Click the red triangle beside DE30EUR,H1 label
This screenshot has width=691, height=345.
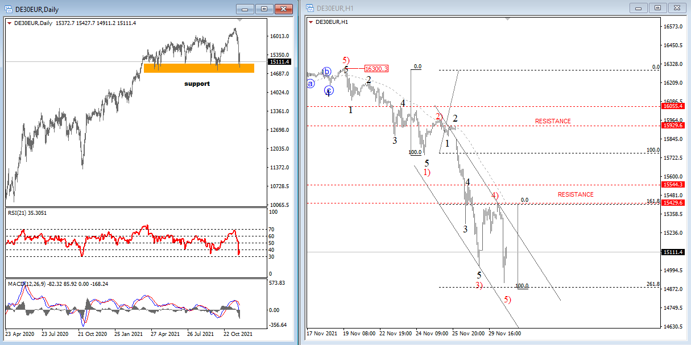coord(310,22)
